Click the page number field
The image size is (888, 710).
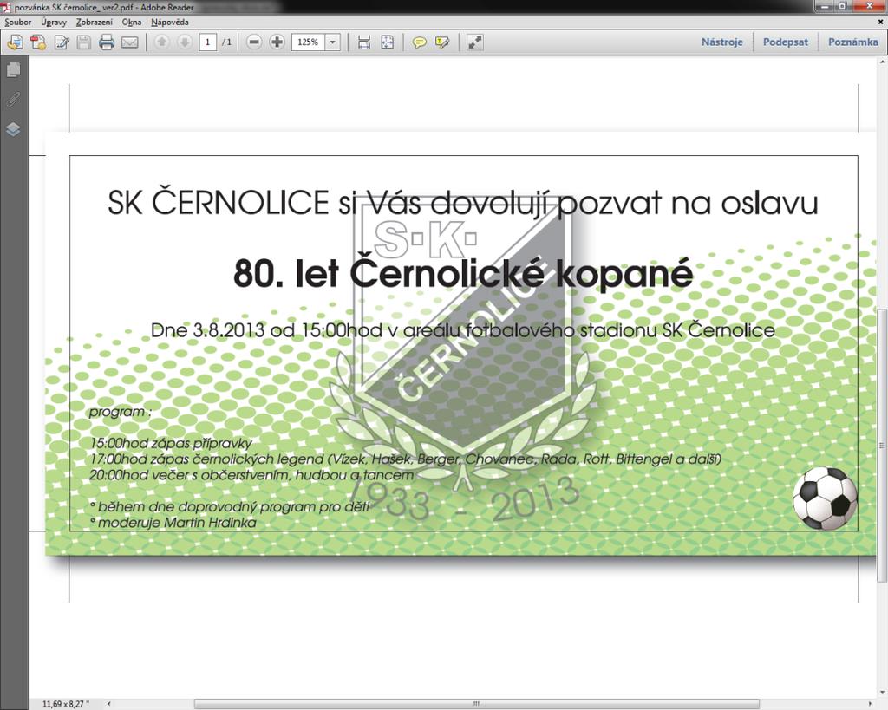tap(208, 42)
